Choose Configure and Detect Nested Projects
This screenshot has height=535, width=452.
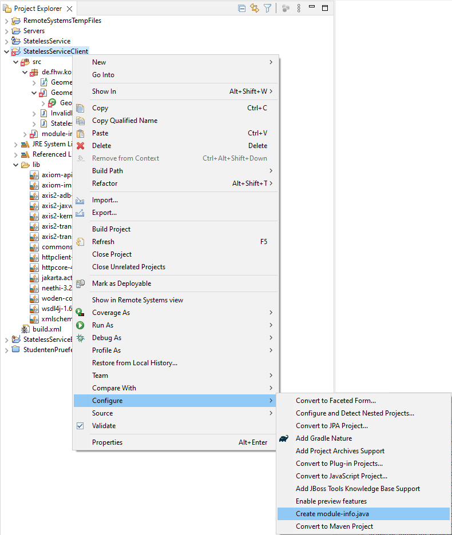pyautogui.click(x=363, y=413)
